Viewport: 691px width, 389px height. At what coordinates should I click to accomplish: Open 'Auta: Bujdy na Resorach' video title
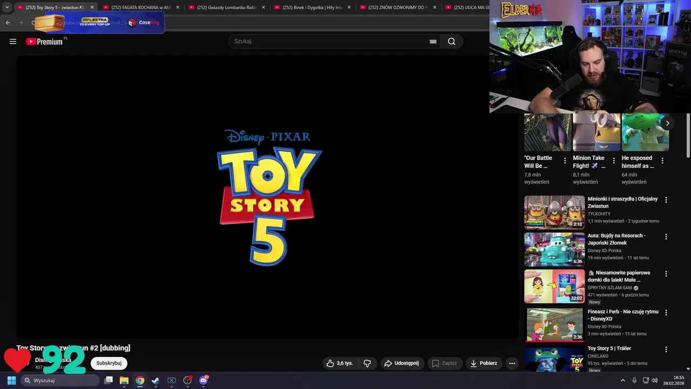[617, 239]
